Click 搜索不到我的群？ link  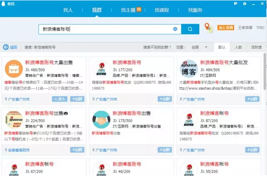157,47
